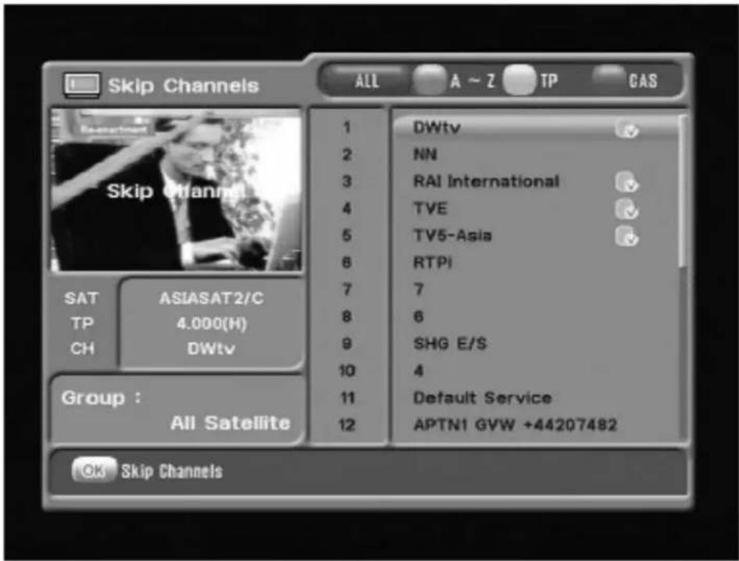The height and width of the screenshot is (561, 739).
Task: Click the colored button left of A ~ Z
Action: click(430, 79)
